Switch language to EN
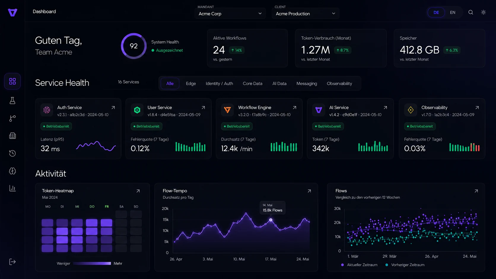Viewport: 496px width, 279px height. coord(453,12)
